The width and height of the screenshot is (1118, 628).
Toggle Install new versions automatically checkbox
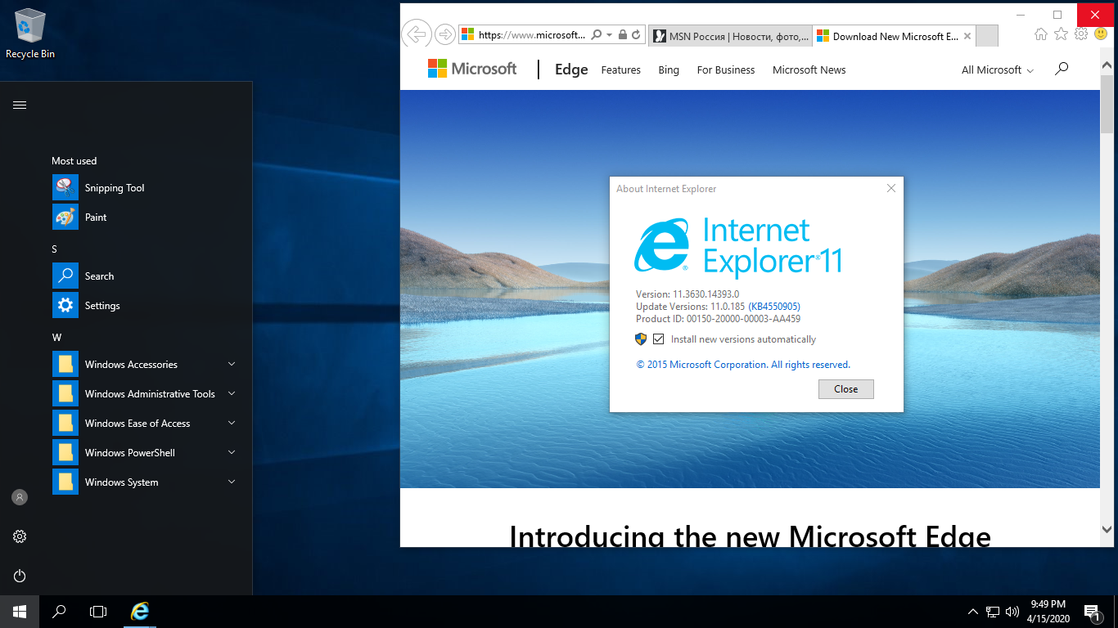pyautogui.click(x=658, y=339)
